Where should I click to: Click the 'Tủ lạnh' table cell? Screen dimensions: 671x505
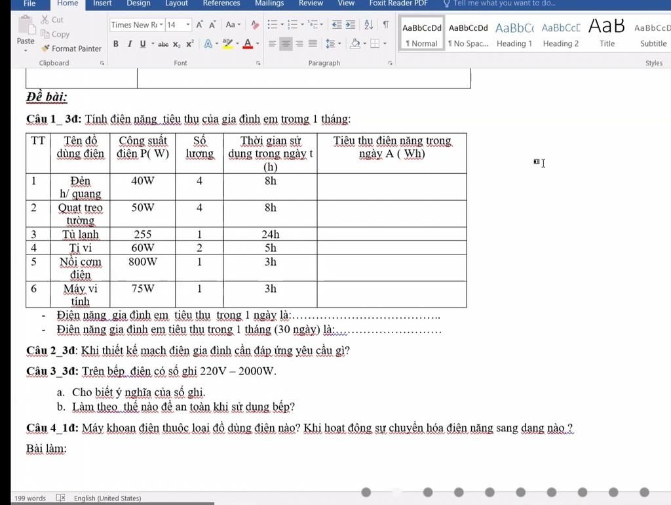(80, 234)
